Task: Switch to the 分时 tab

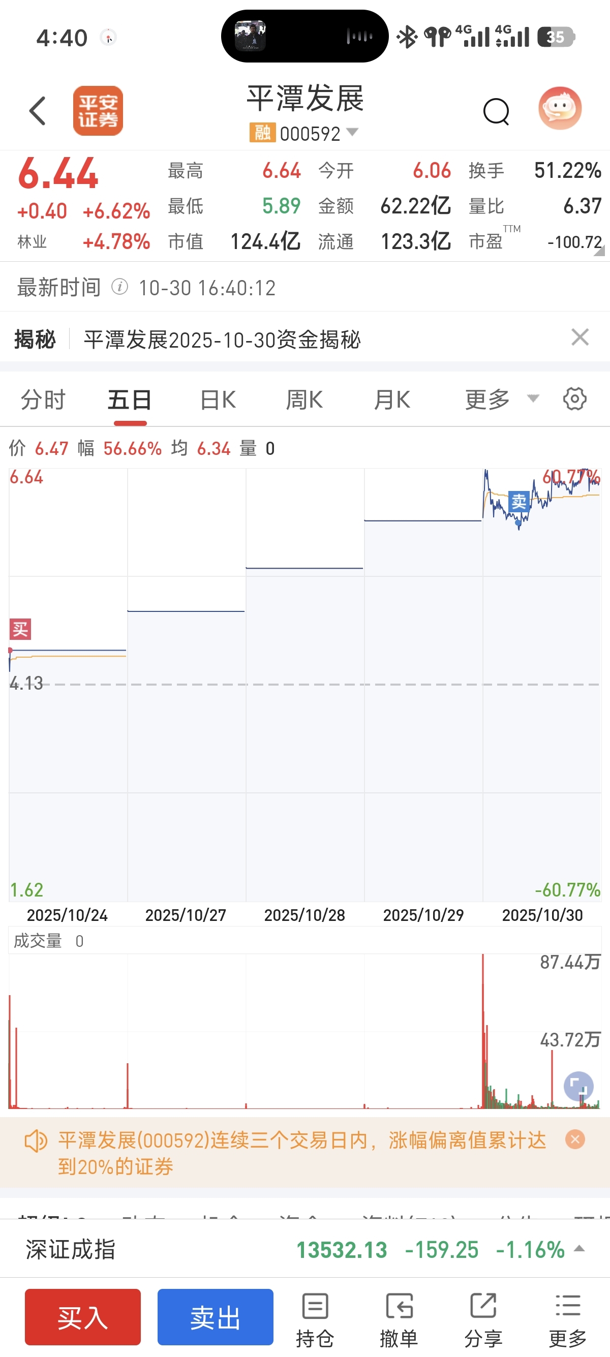Action: (x=43, y=399)
